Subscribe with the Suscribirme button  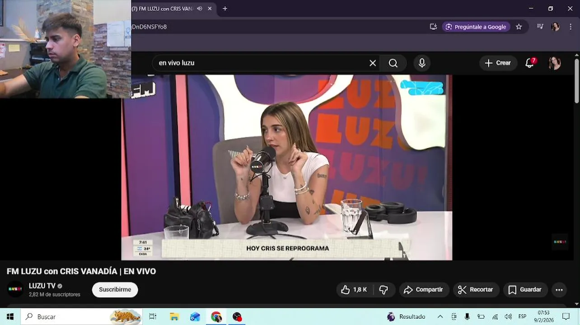(x=115, y=289)
